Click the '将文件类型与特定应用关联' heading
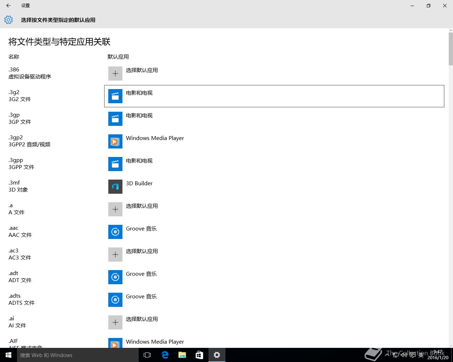 tap(59, 42)
